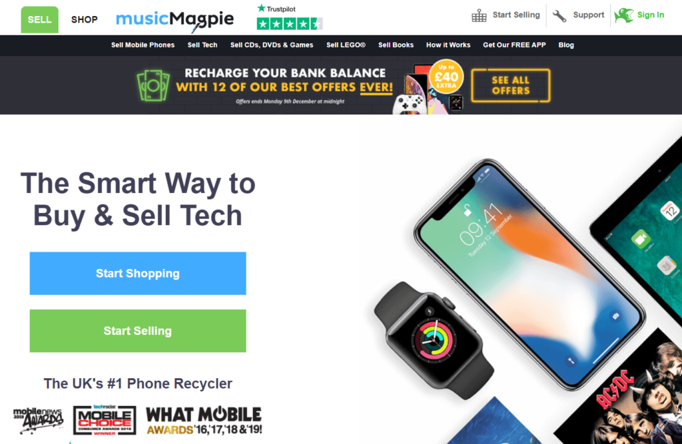
Task: Click Get Our FREE APP link
Action: pyautogui.click(x=514, y=45)
